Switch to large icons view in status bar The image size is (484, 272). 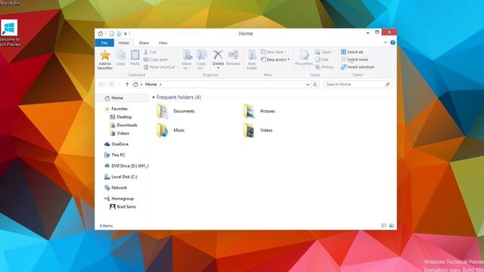tap(392, 225)
